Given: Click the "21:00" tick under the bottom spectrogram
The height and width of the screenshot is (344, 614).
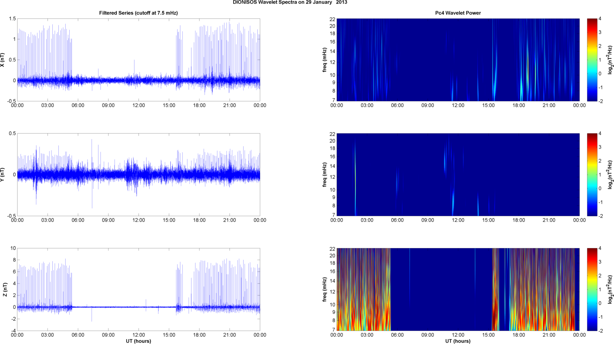Looking at the screenshot, I should 549,335.
